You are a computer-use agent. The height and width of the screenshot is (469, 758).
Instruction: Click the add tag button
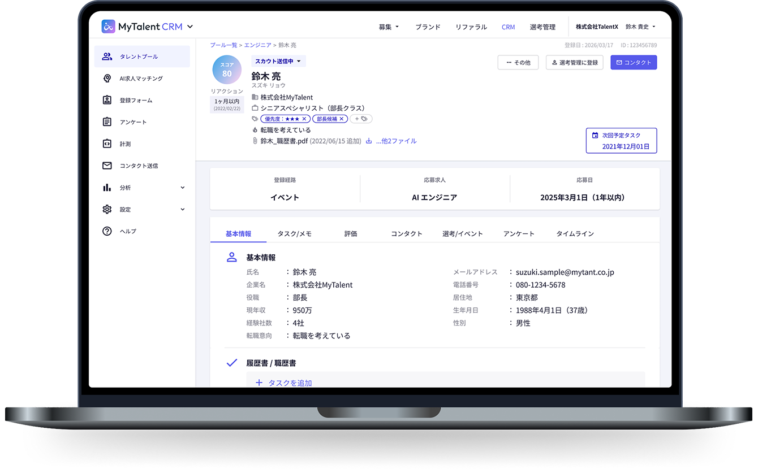361,119
